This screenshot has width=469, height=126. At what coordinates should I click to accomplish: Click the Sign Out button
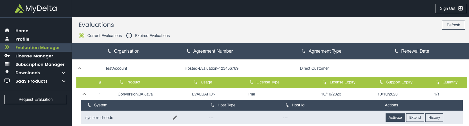pyautogui.click(x=451, y=8)
